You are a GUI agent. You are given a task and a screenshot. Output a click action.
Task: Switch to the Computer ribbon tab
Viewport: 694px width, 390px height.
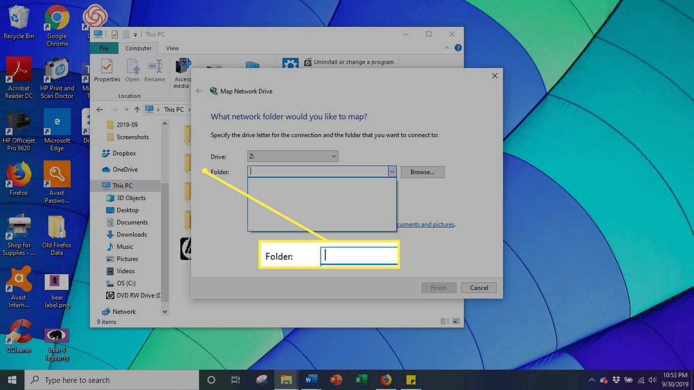point(139,48)
